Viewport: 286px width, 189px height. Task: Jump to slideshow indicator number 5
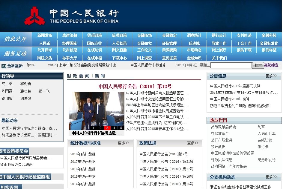[121, 128]
